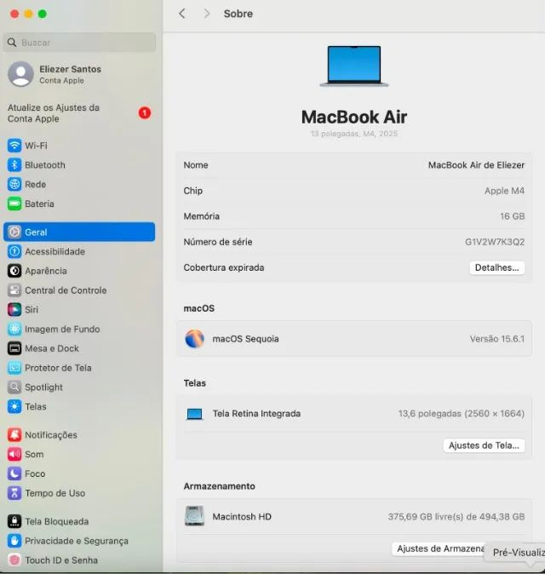The image size is (545, 574).
Task: Open the Acessibilidade icon
Action: tap(14, 251)
